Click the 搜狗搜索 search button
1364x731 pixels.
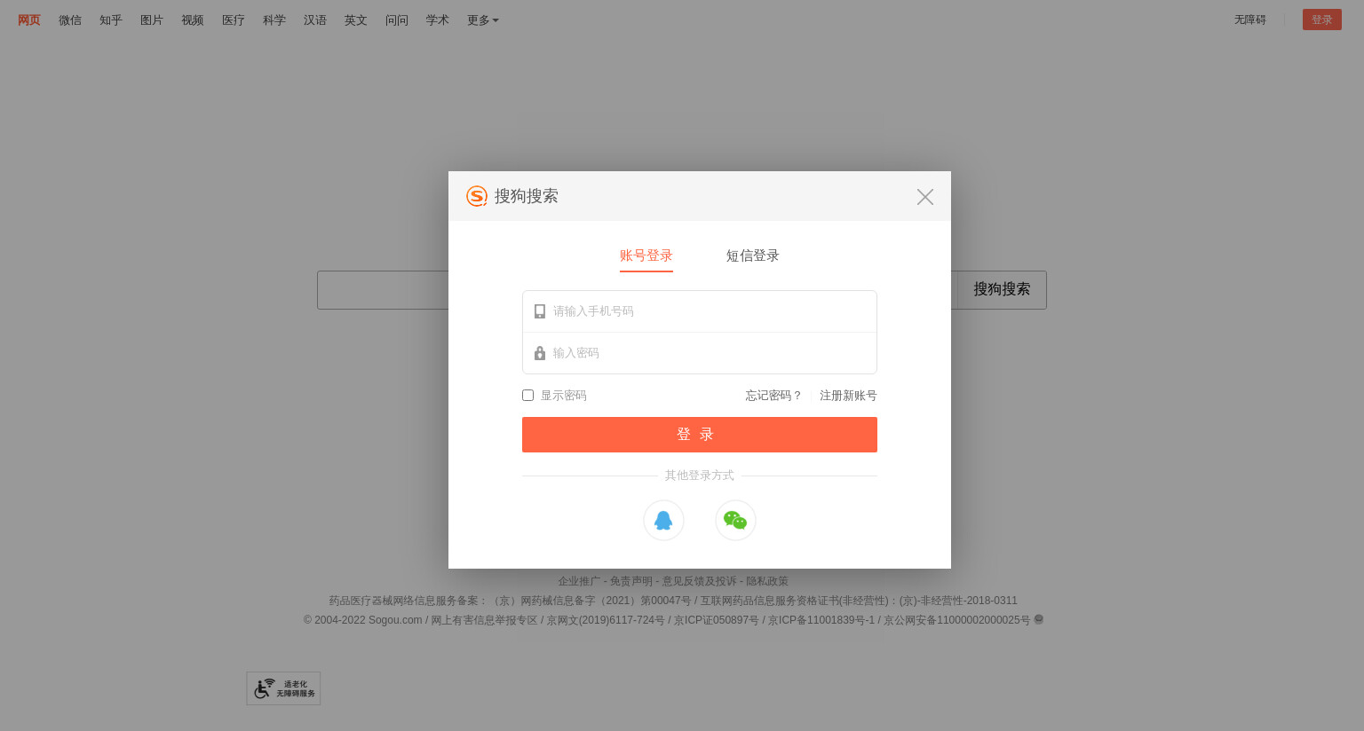pos(1002,290)
